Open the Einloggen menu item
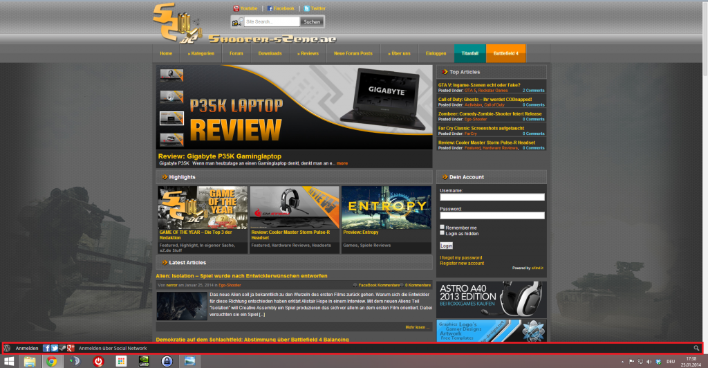The width and height of the screenshot is (708, 368). [x=436, y=53]
